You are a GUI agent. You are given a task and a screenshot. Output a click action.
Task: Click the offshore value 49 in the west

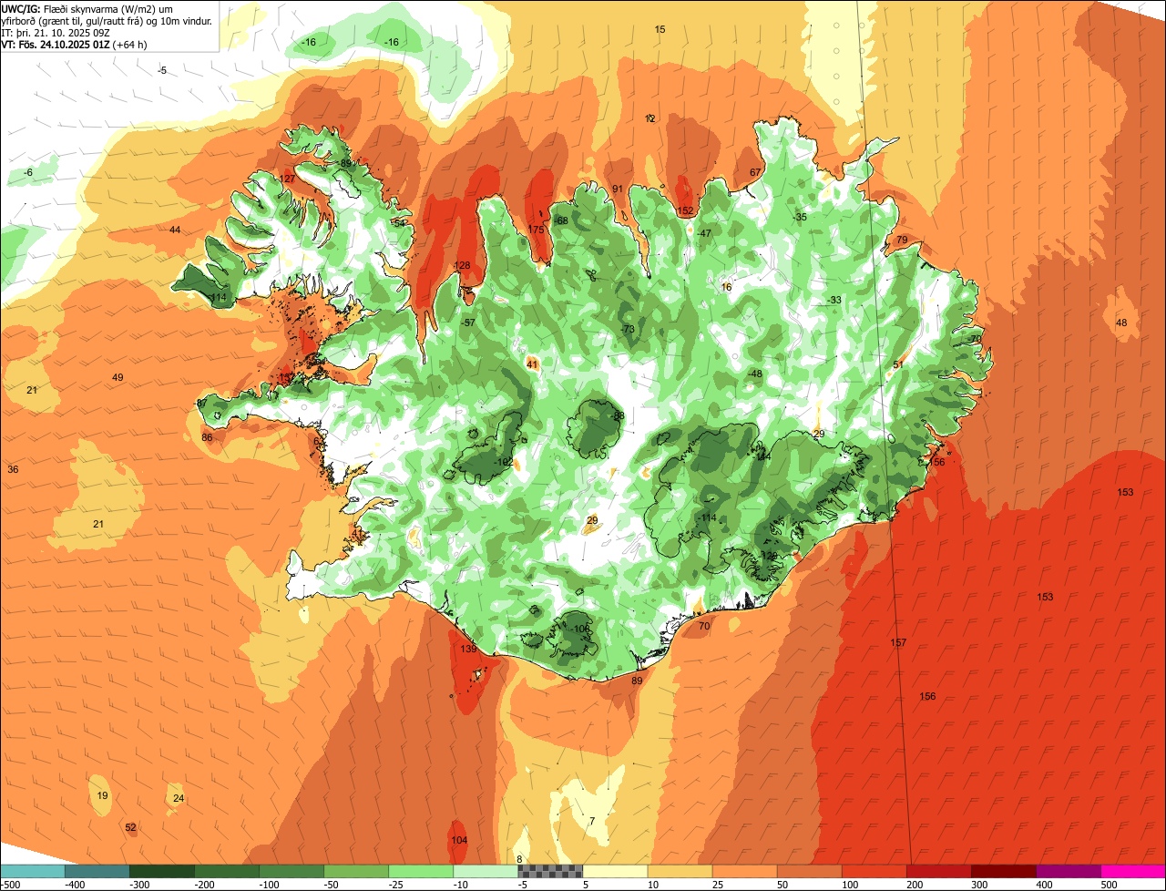tap(118, 377)
